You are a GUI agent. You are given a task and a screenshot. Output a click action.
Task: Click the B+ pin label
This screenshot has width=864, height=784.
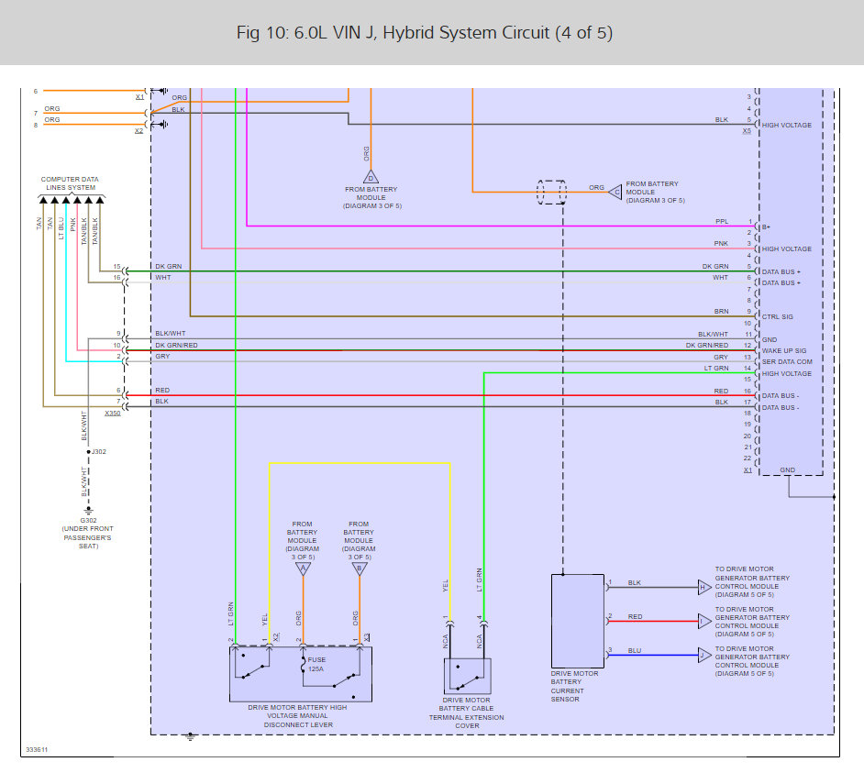click(766, 227)
